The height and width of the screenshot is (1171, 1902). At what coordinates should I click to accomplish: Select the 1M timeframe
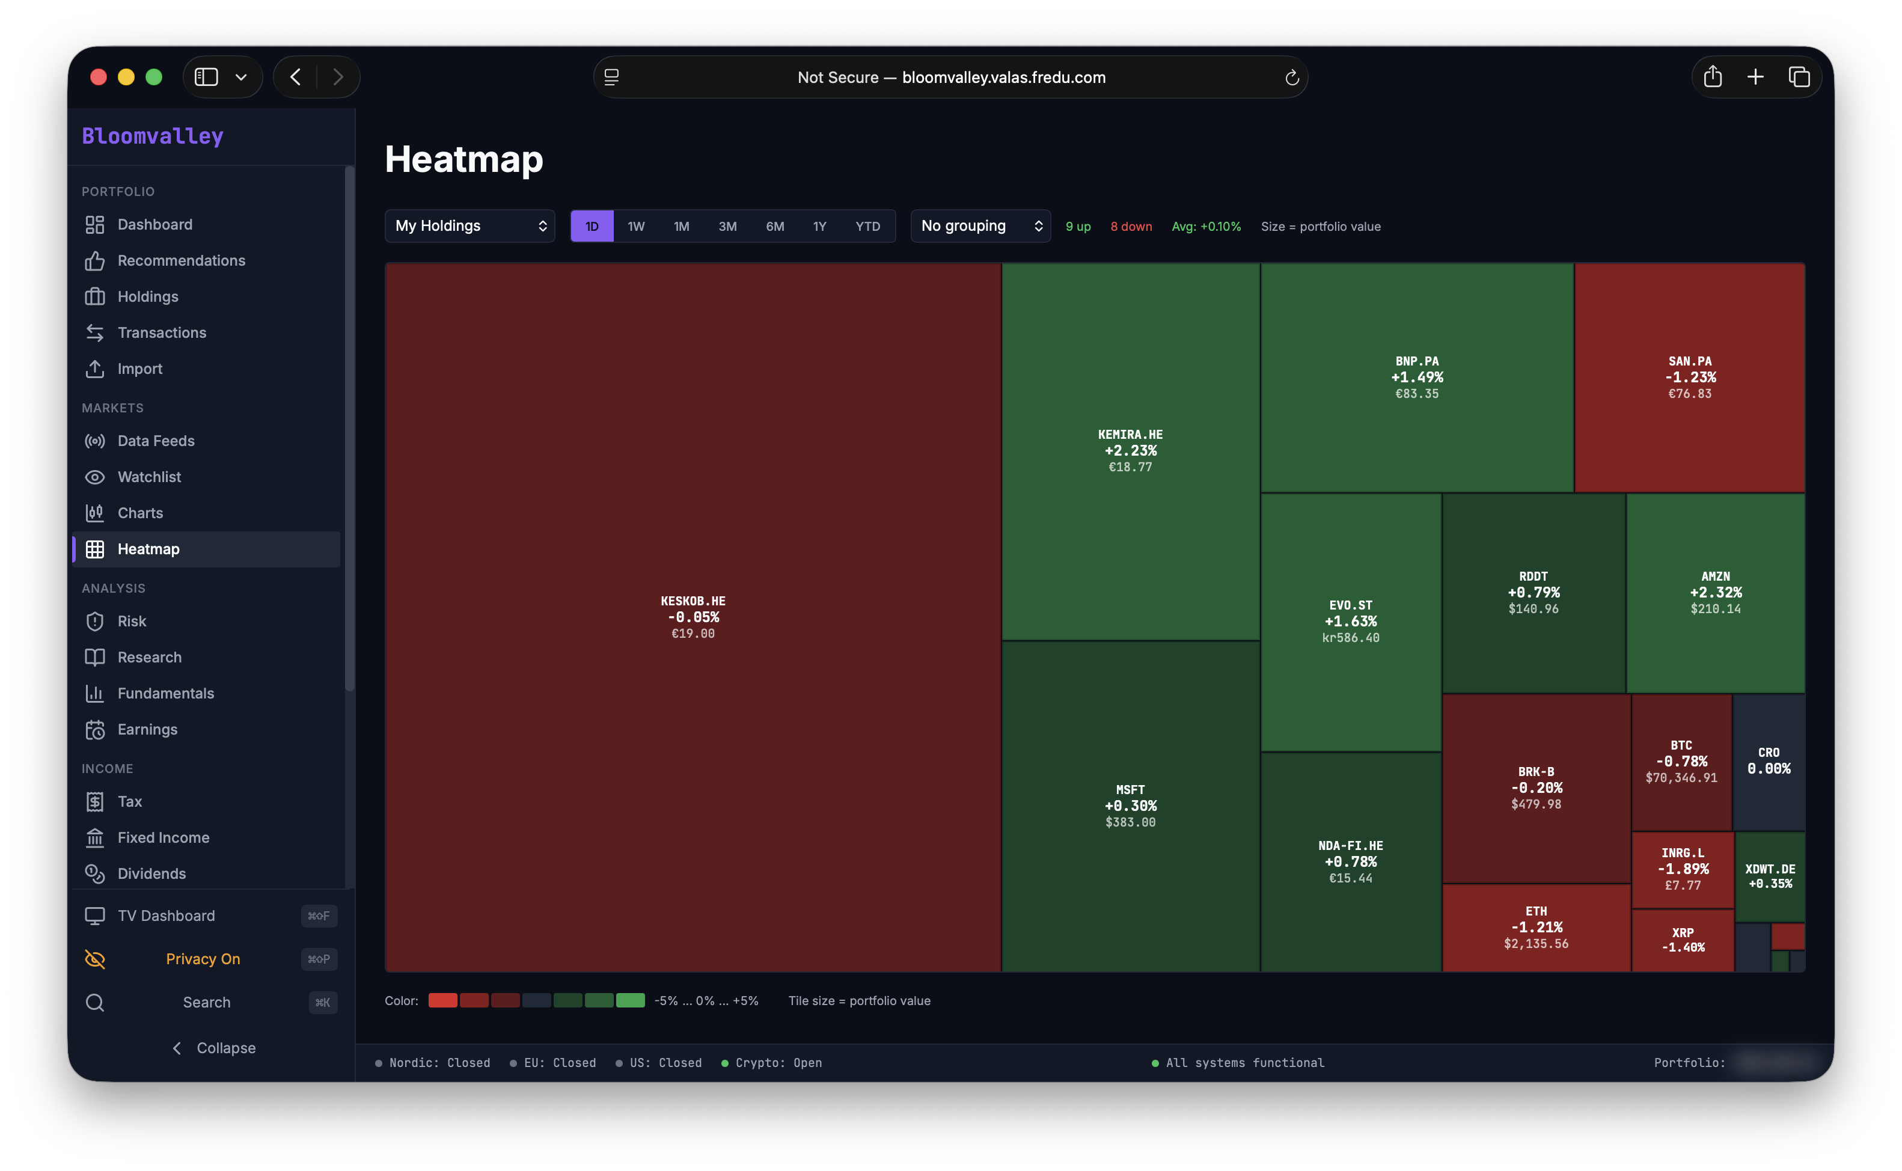coord(680,226)
